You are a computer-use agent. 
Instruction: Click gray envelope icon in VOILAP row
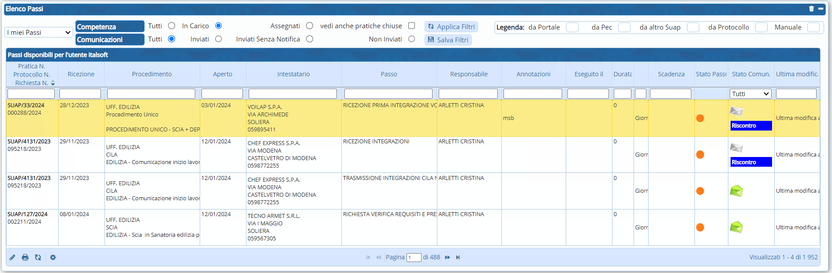coord(736,111)
